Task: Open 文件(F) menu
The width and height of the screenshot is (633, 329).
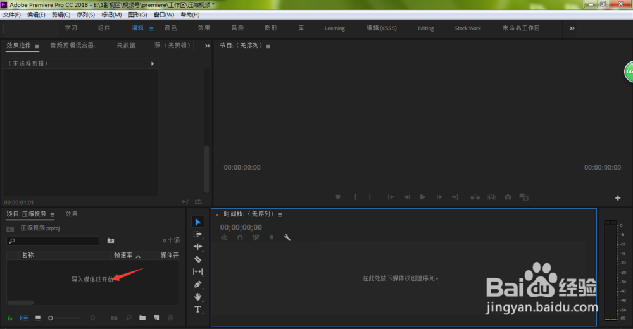Action: tap(12, 15)
